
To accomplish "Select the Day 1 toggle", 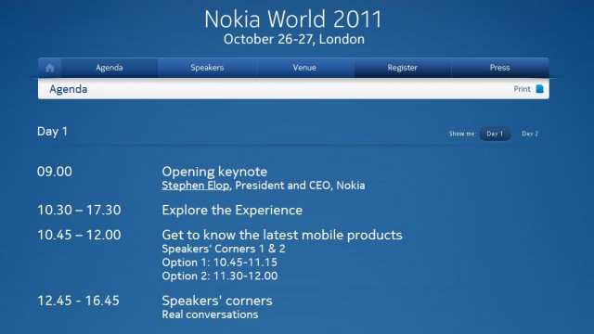I will click(495, 134).
